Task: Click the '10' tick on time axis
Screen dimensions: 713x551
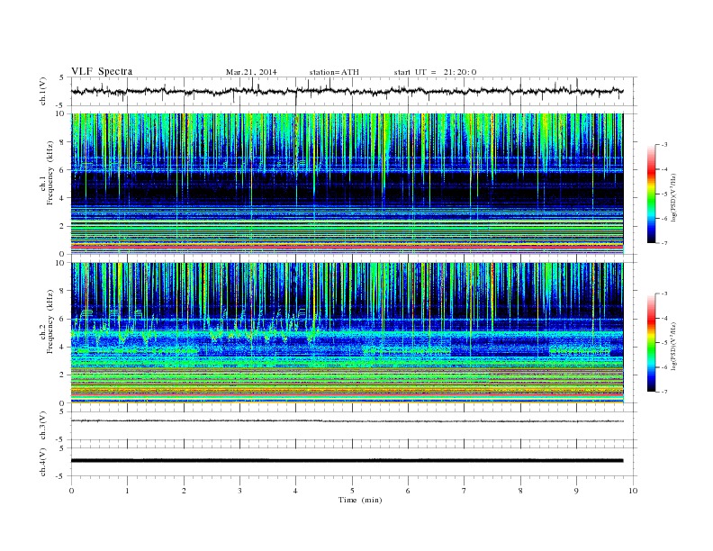Action: coord(633,491)
